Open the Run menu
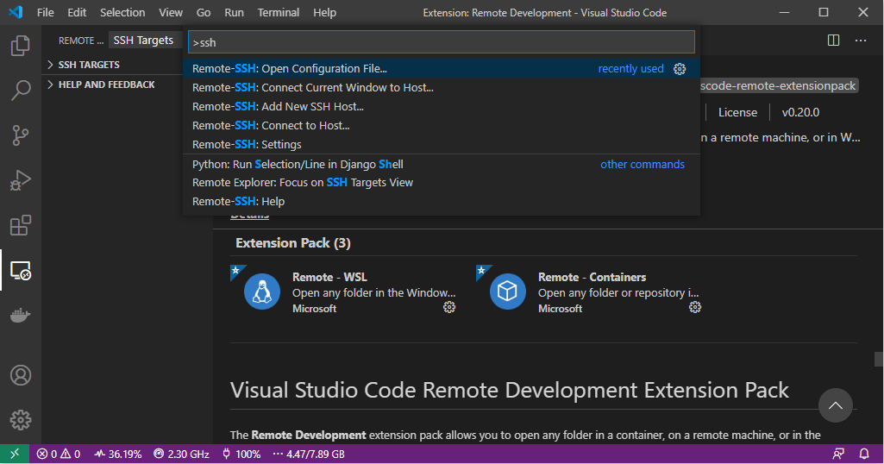Screen dimensions: 884x464 (234, 12)
